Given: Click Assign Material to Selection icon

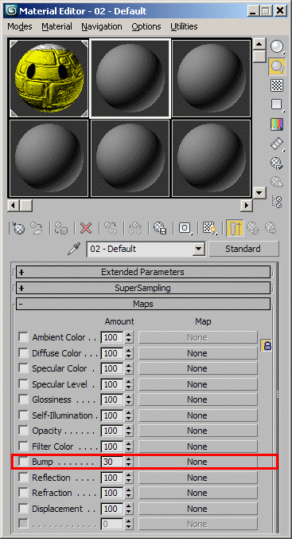Looking at the screenshot, I should [60, 228].
